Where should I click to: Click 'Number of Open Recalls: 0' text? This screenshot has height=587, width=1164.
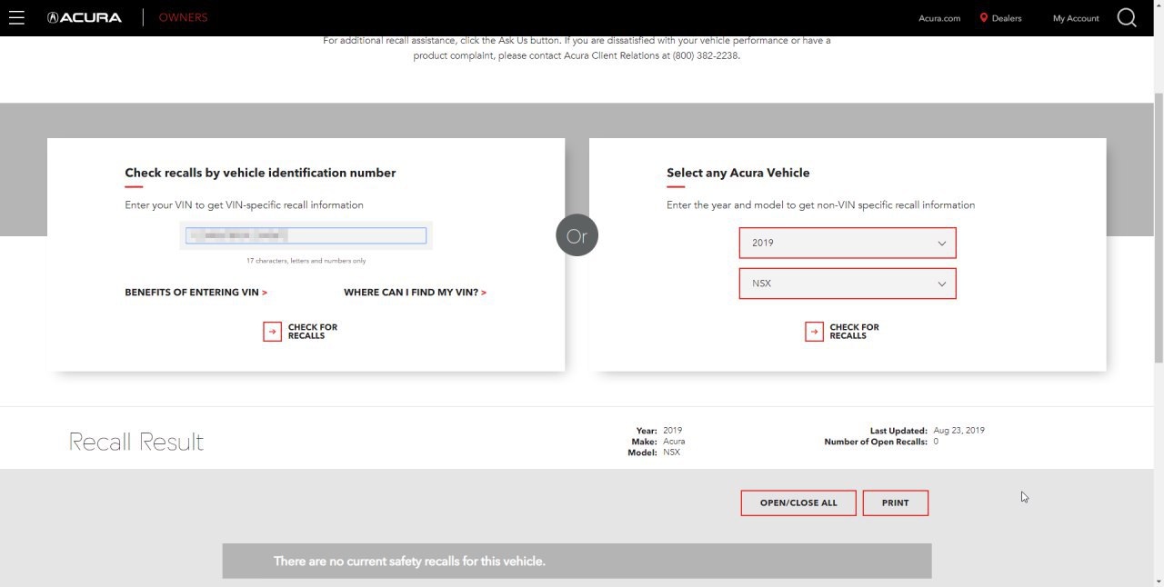click(881, 442)
